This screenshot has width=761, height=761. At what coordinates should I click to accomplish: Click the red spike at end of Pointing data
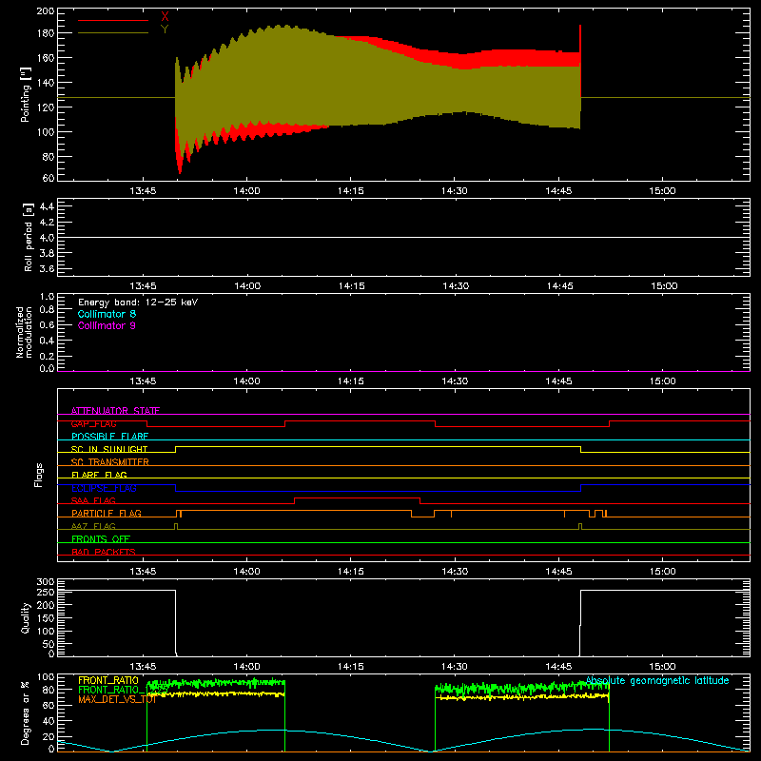pyautogui.click(x=580, y=61)
